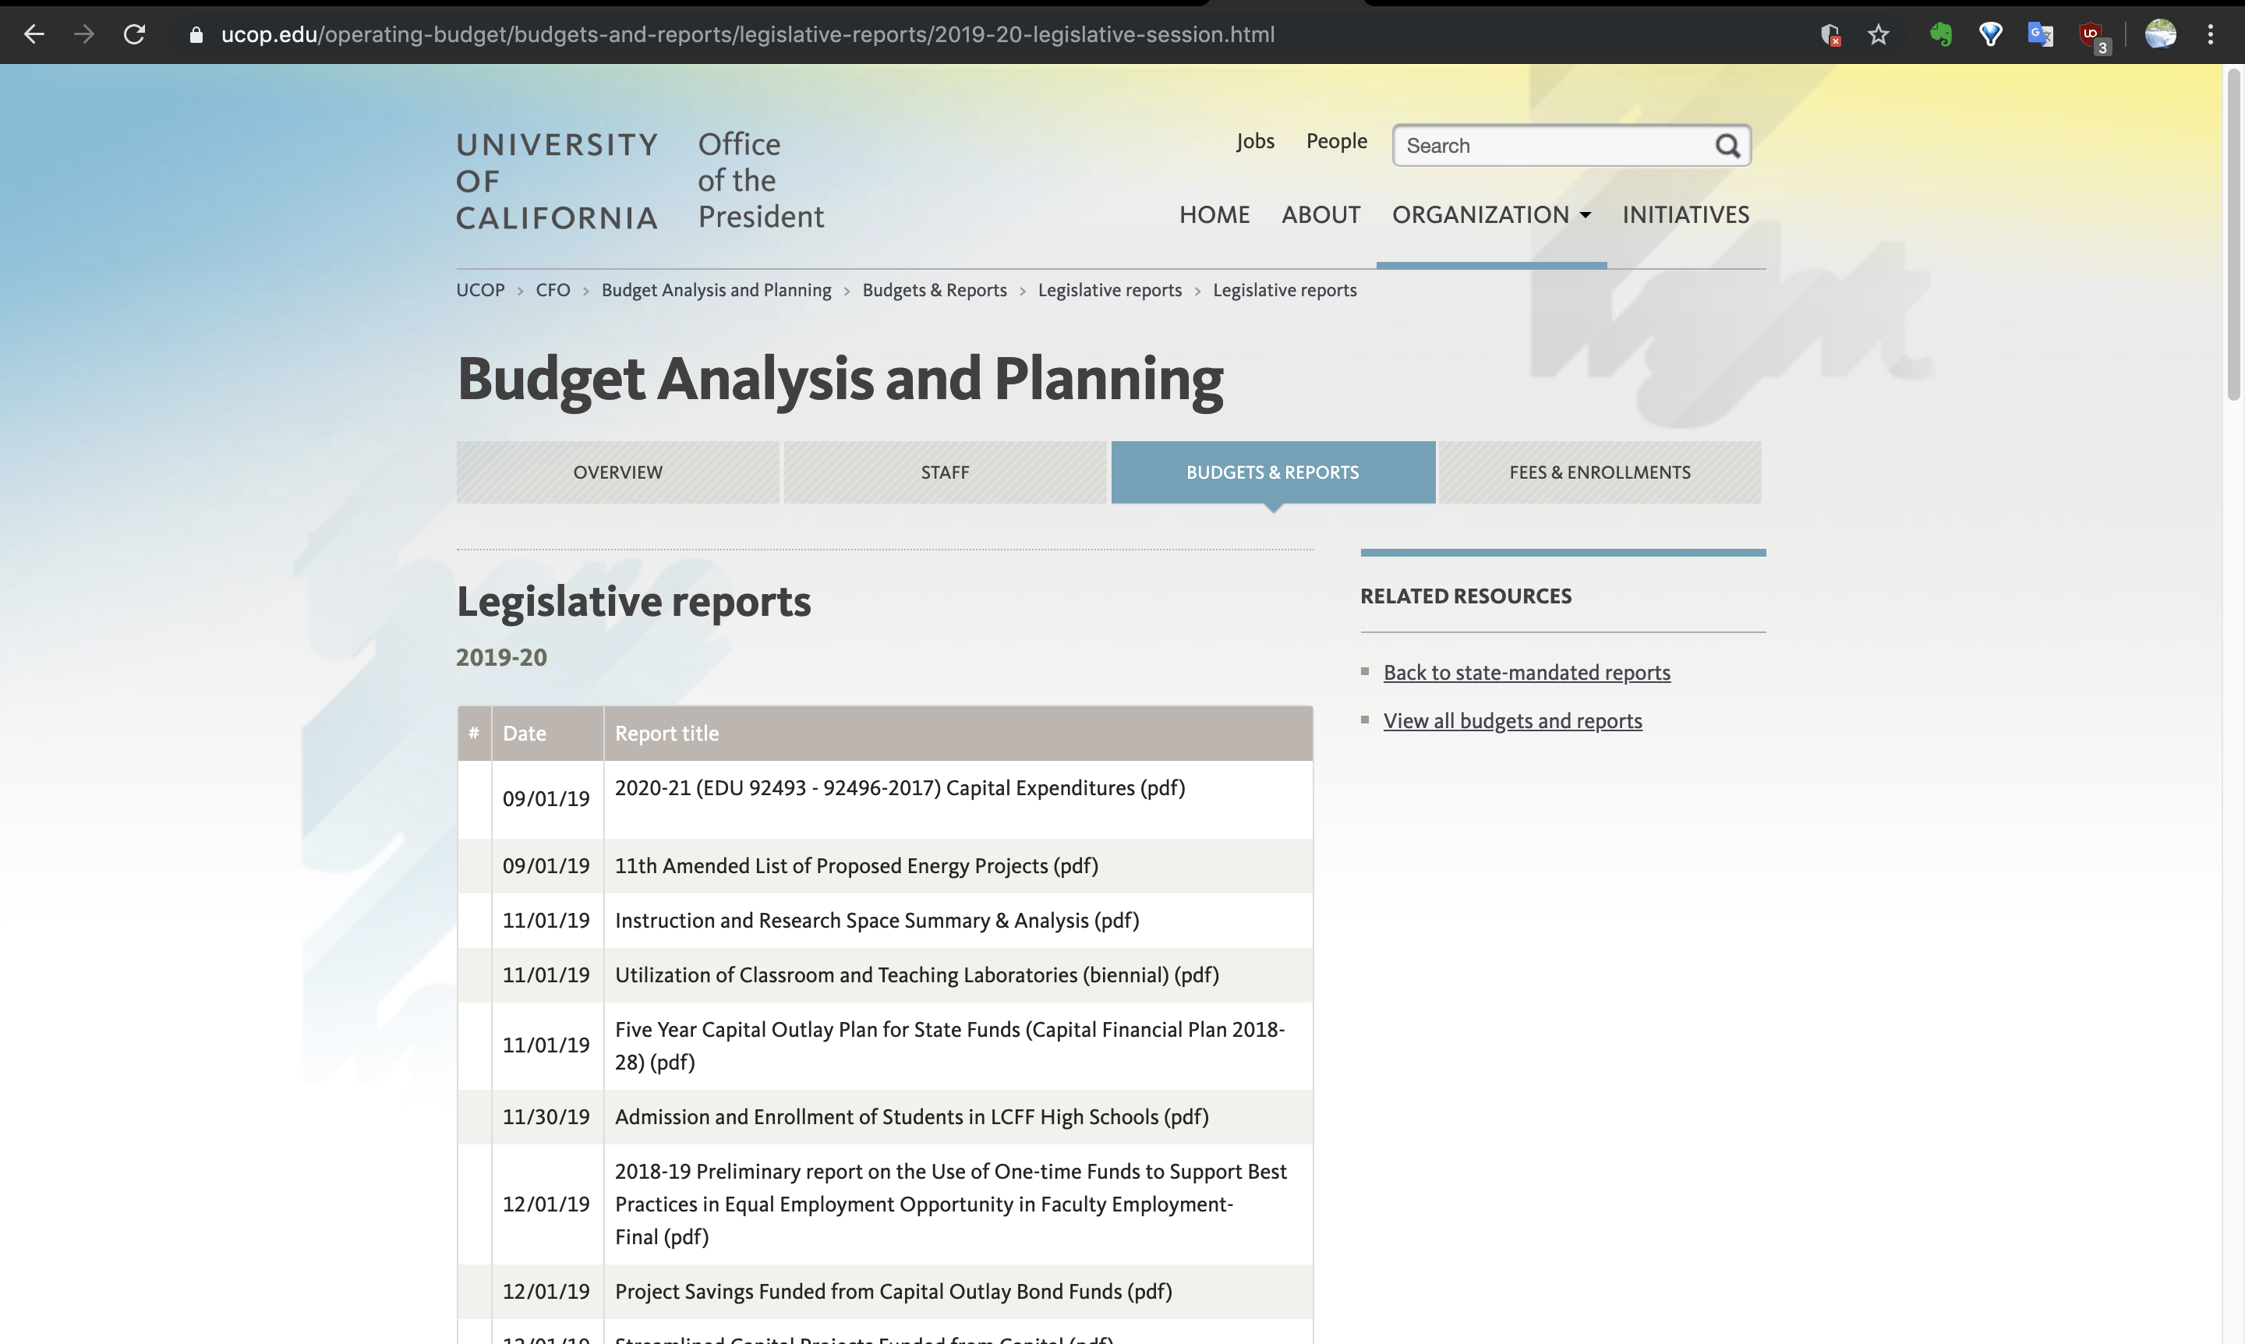Go back using the browser back arrow
Screen dimensions: 2245x1344
34,34
